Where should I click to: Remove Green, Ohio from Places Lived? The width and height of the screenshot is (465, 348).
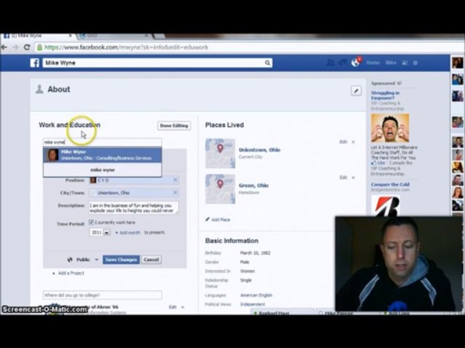tap(353, 177)
